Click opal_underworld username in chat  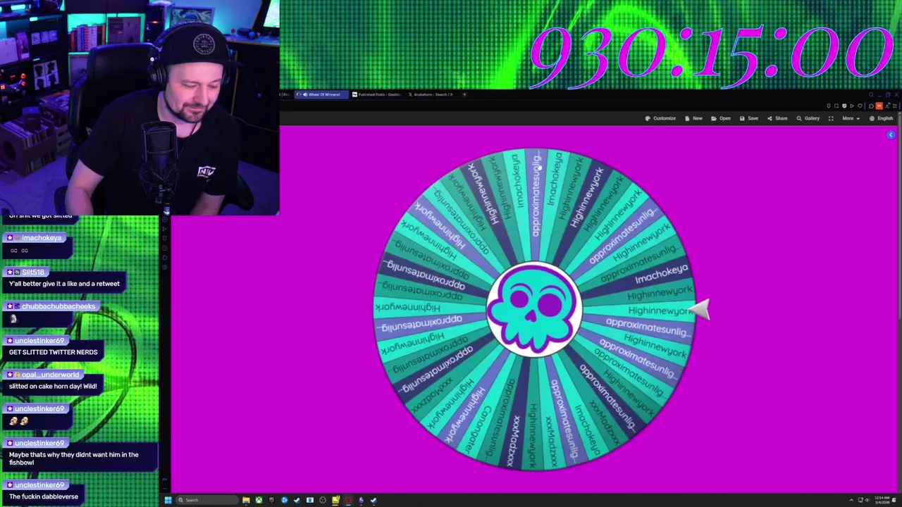click(x=50, y=375)
